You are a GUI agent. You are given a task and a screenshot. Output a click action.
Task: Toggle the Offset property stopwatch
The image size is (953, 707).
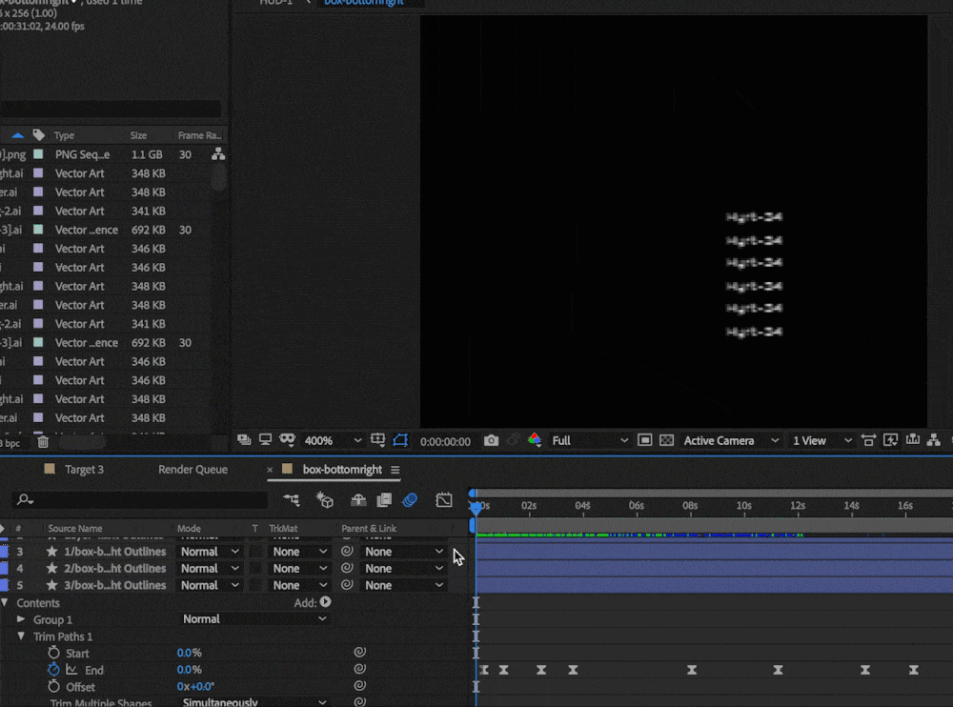(53, 686)
